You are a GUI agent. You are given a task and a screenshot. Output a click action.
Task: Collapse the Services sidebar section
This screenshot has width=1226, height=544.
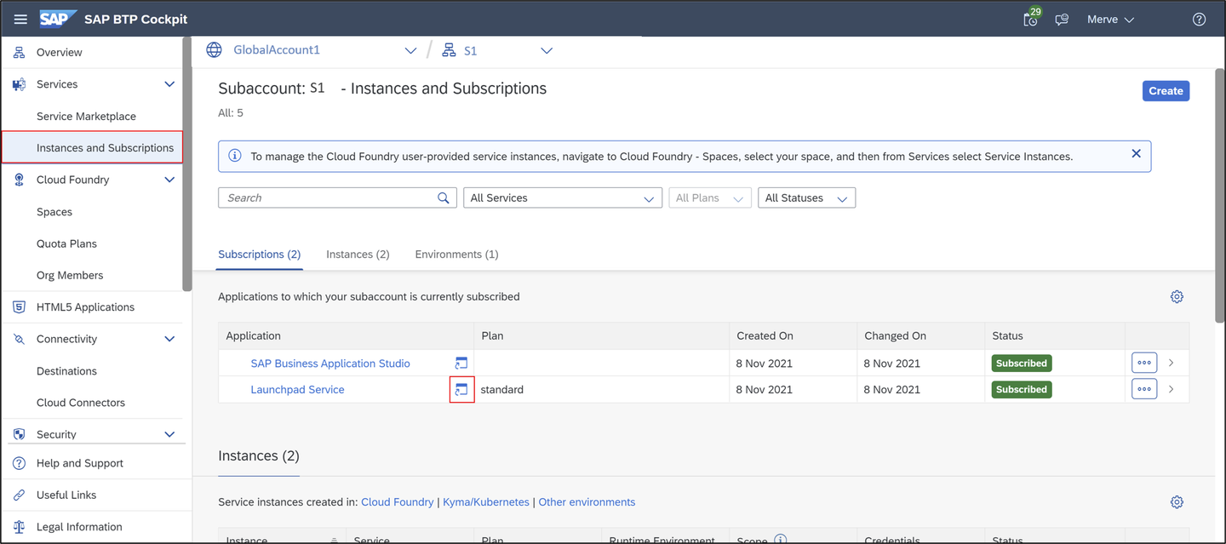169,84
